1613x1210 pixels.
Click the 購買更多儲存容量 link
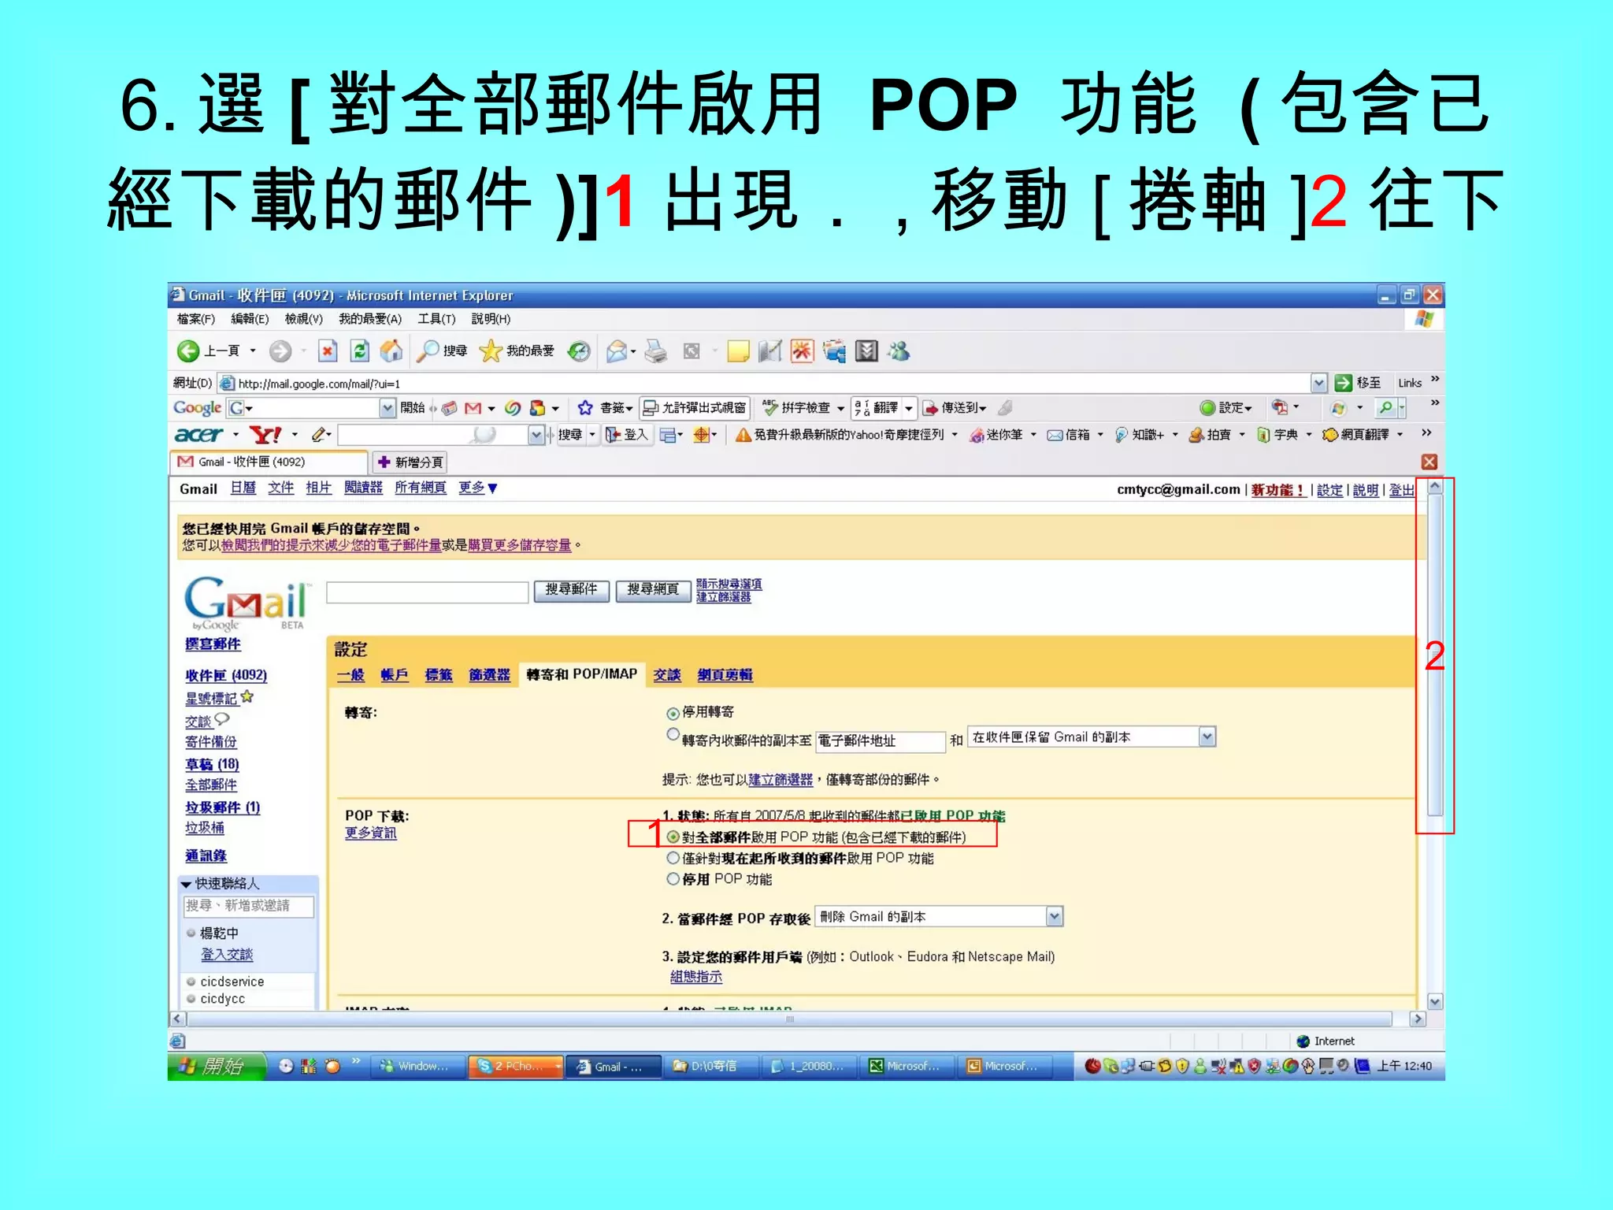tap(520, 545)
